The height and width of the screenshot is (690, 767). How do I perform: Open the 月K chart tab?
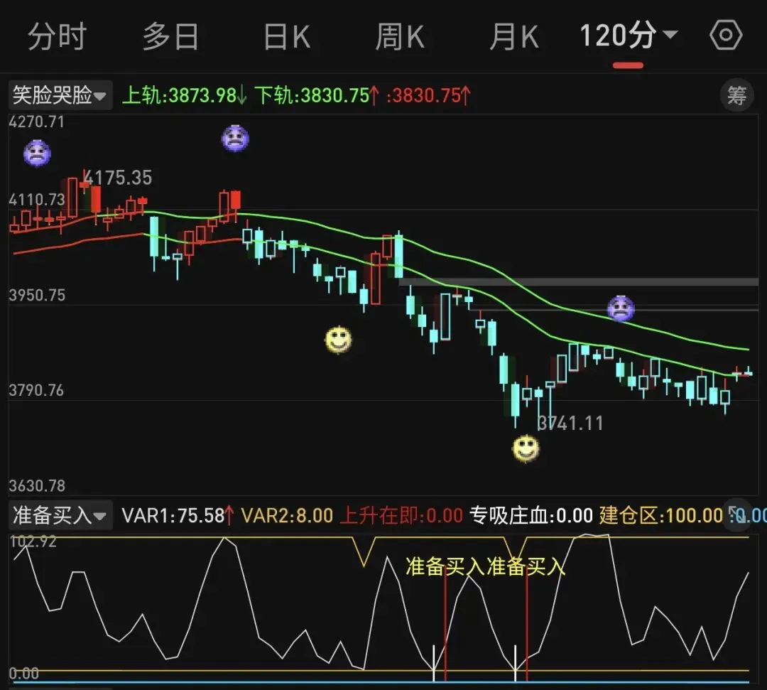pos(513,37)
